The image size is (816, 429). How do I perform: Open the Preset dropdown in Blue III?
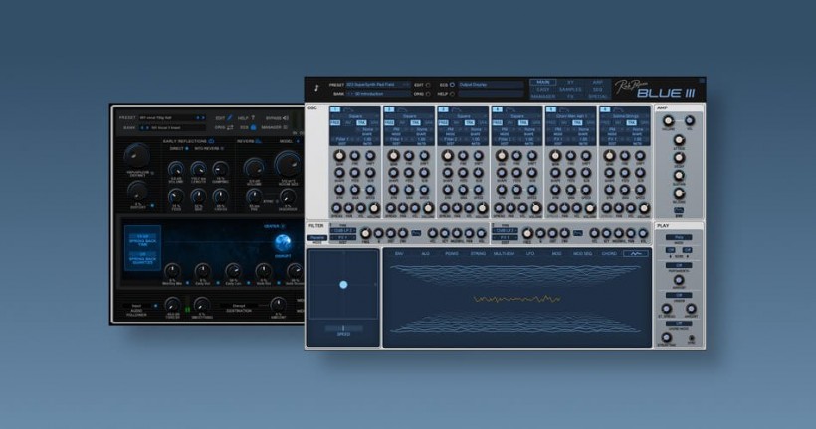coord(375,85)
